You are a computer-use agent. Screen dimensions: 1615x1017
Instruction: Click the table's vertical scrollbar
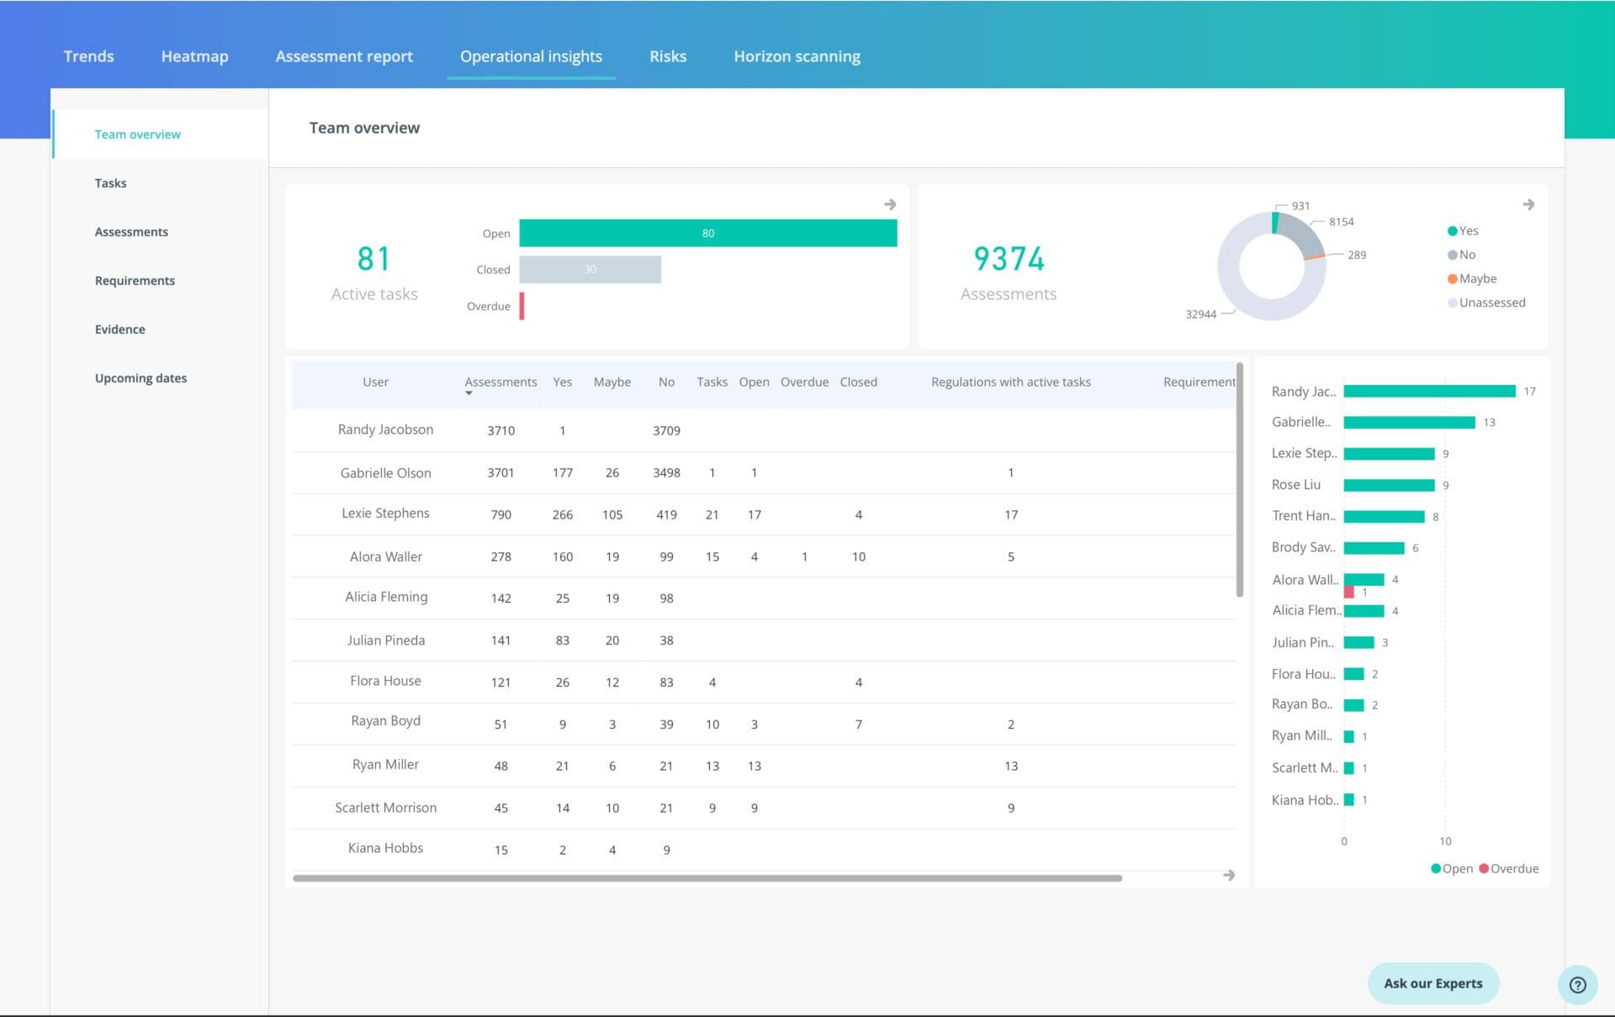(x=1239, y=479)
